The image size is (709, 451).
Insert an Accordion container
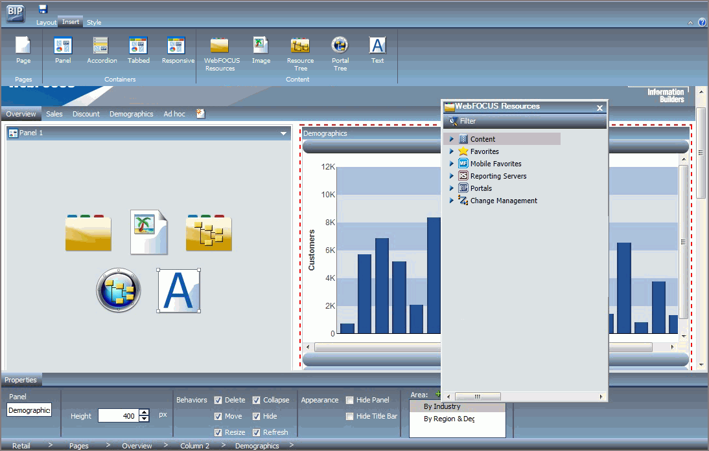click(x=102, y=50)
